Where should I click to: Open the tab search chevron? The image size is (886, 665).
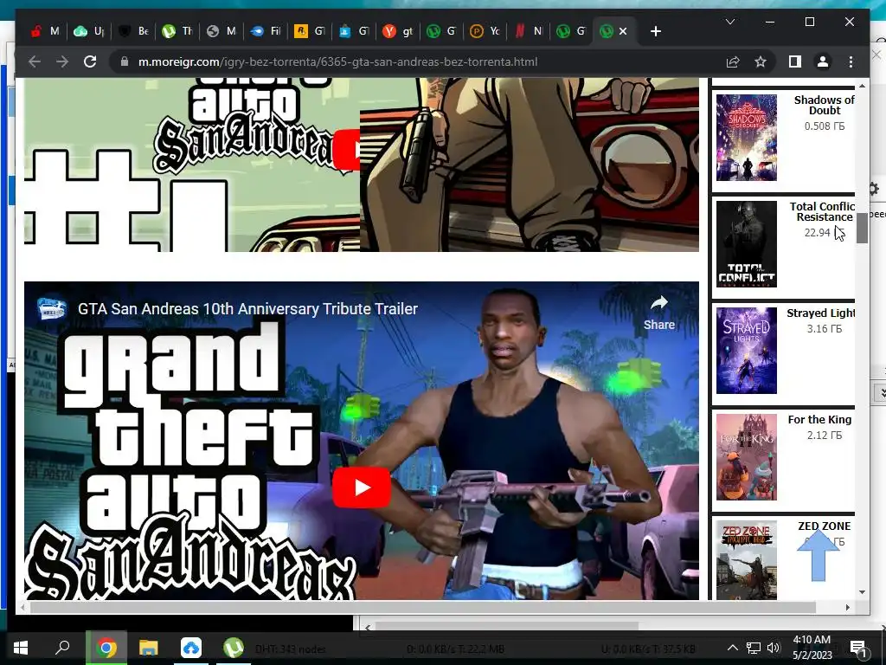point(730,22)
